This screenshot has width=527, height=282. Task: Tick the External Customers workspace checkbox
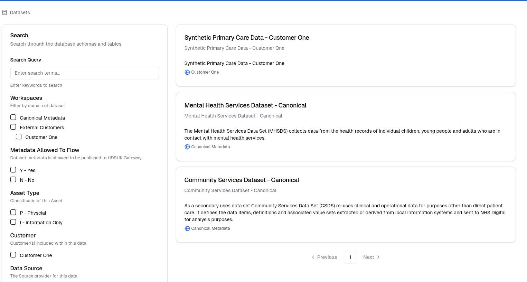click(13, 127)
